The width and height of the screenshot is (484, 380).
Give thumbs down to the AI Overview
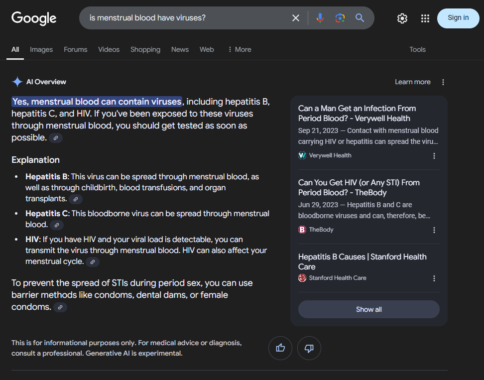[309, 348]
